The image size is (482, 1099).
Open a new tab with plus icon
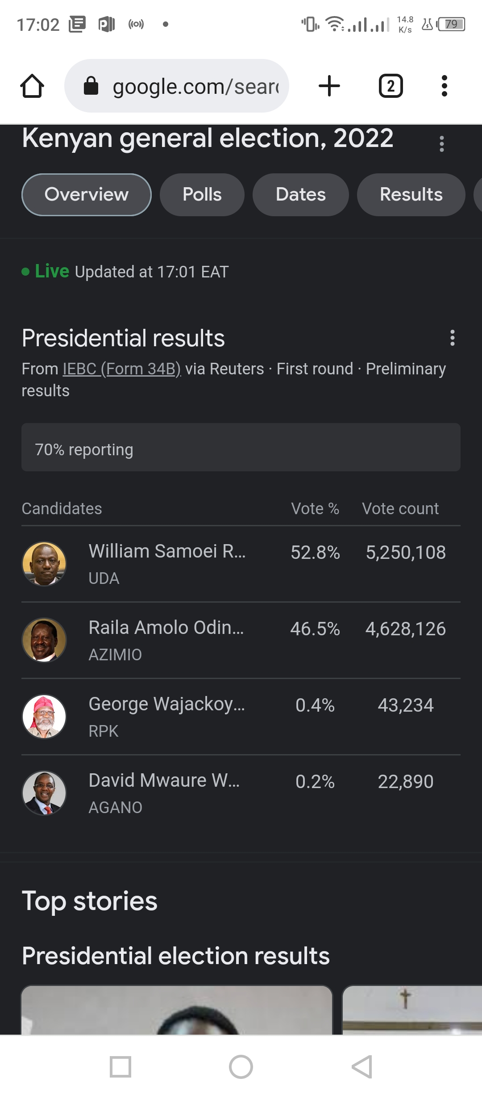pos(329,86)
